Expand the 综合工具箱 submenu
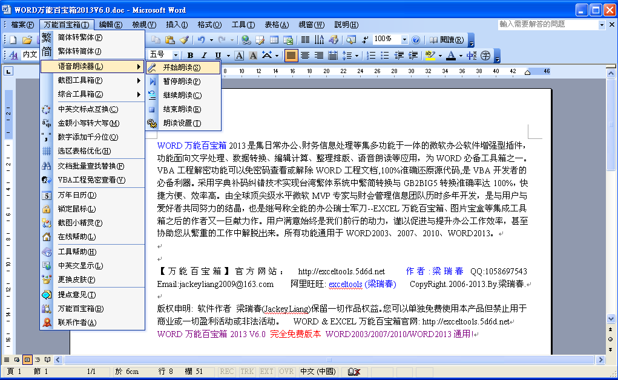 click(x=93, y=94)
